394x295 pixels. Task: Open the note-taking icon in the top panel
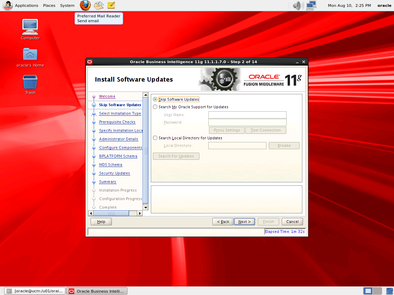111,5
